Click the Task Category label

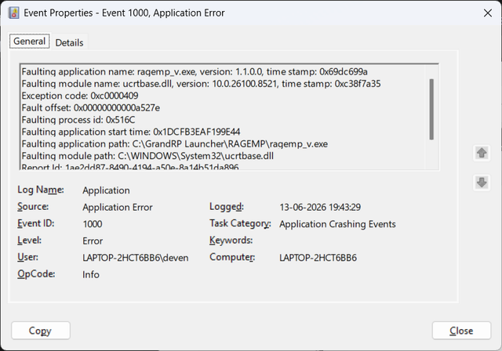[240, 223]
